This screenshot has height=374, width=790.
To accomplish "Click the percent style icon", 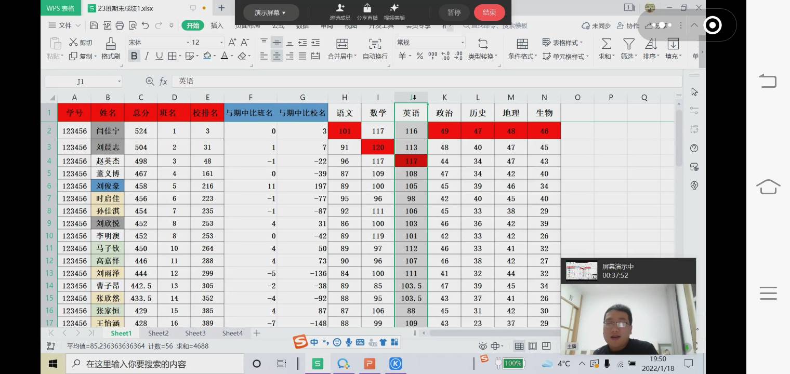I will 420,56.
